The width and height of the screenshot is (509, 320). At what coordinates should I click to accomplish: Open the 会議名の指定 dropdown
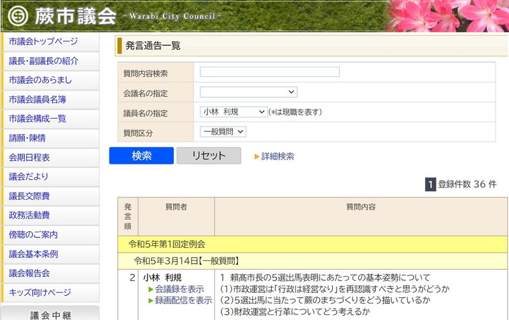(249, 92)
